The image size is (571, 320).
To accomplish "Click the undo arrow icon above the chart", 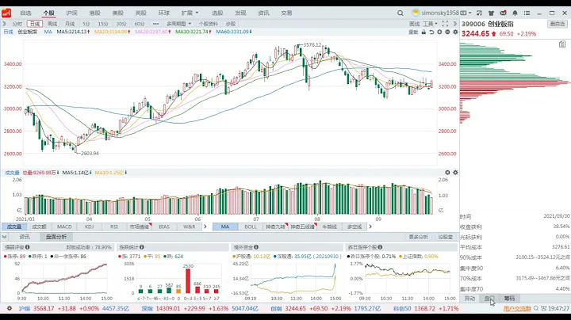I will coord(431,32).
